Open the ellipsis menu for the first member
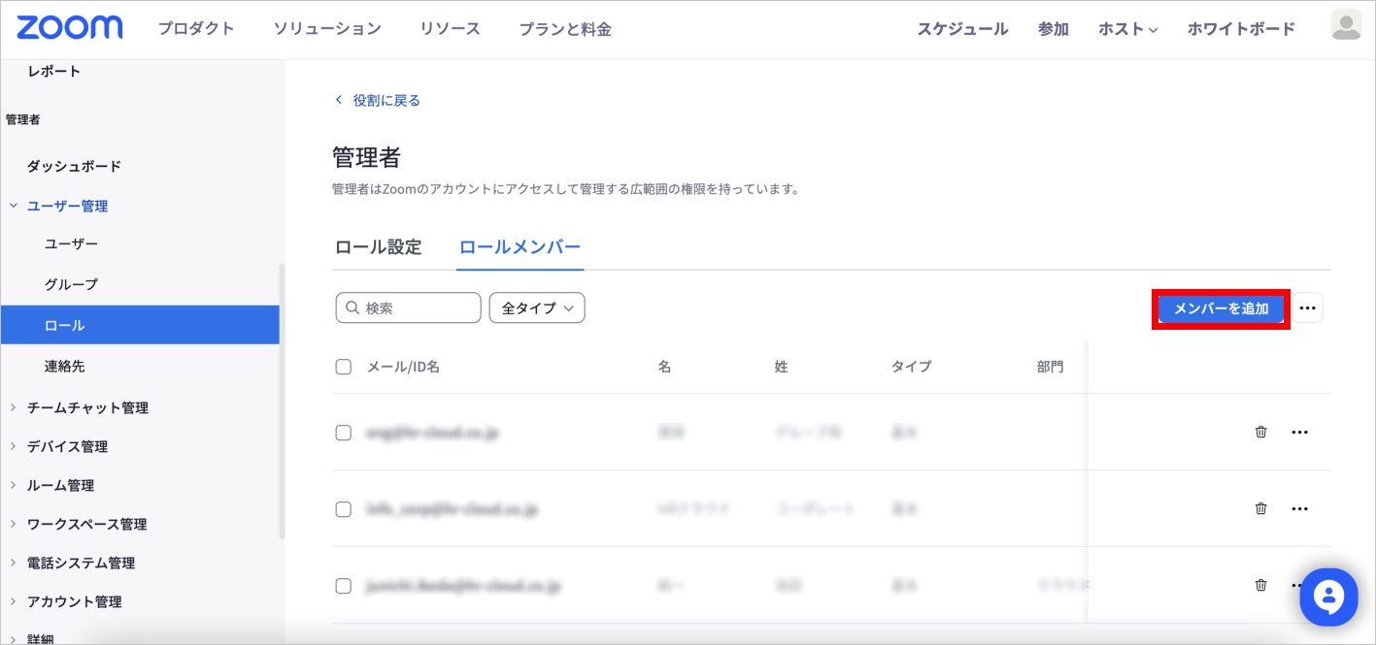Screen dimensions: 1376x645 pyautogui.click(x=1300, y=432)
